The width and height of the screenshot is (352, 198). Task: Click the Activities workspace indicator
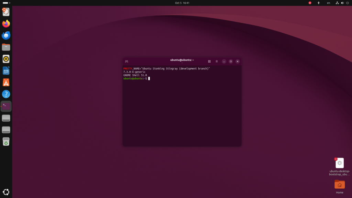6,3
